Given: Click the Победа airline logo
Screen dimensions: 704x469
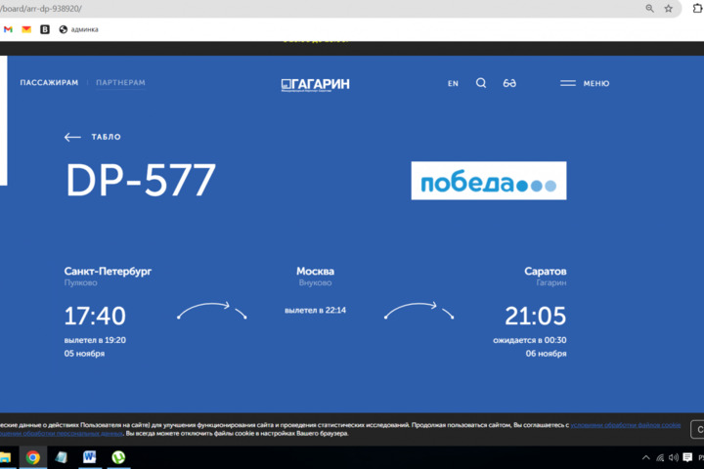Looking at the screenshot, I should pos(488,181).
